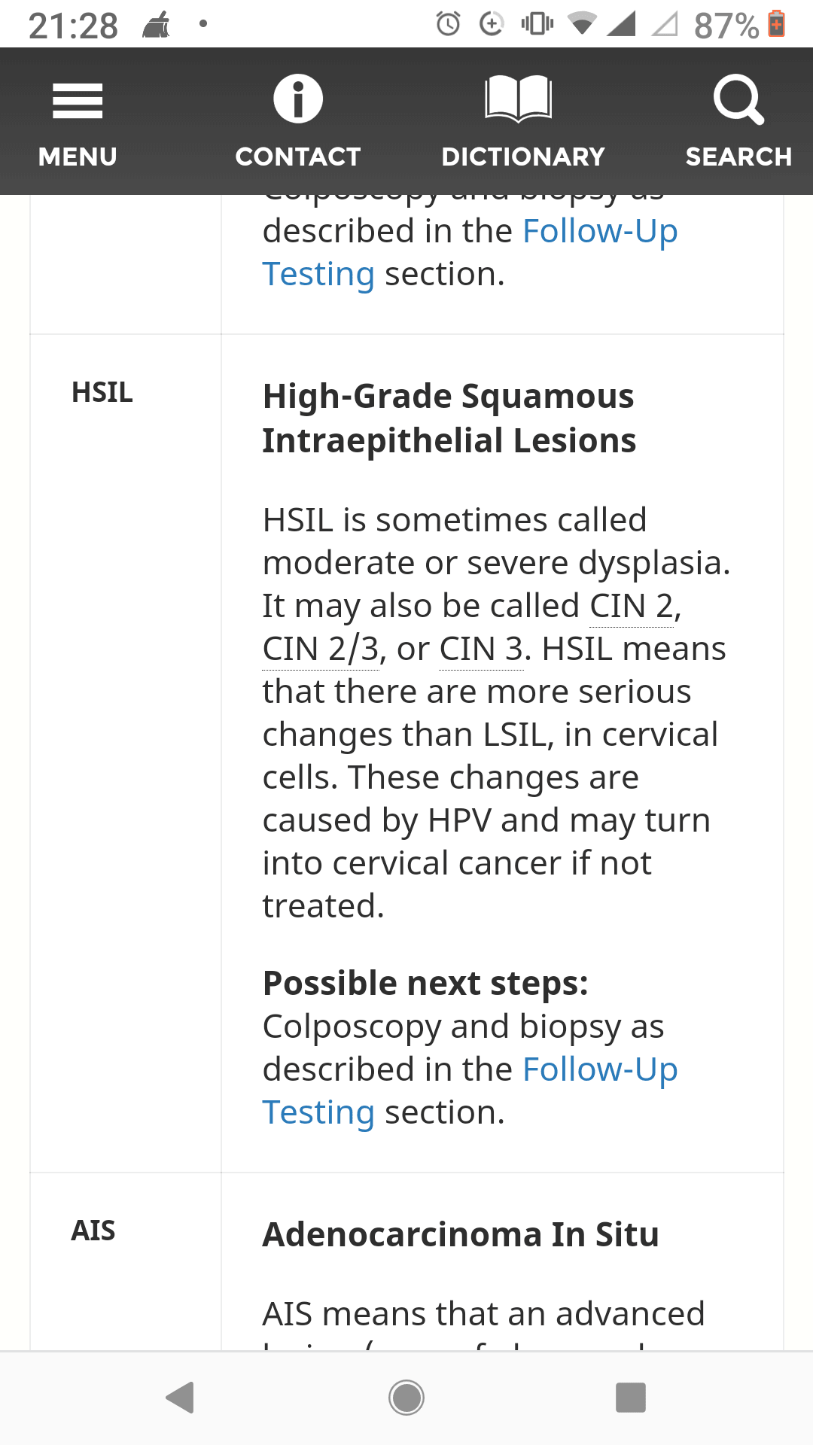
Task: Tap the CIN 2/3 dictionary term
Action: pos(320,649)
